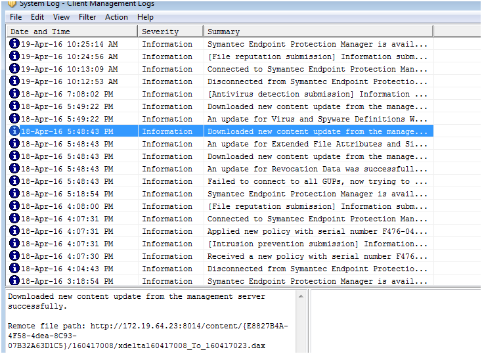Select '[File reputation submission]' summary at 10:24:56 AM

pyautogui.click(x=317, y=56)
